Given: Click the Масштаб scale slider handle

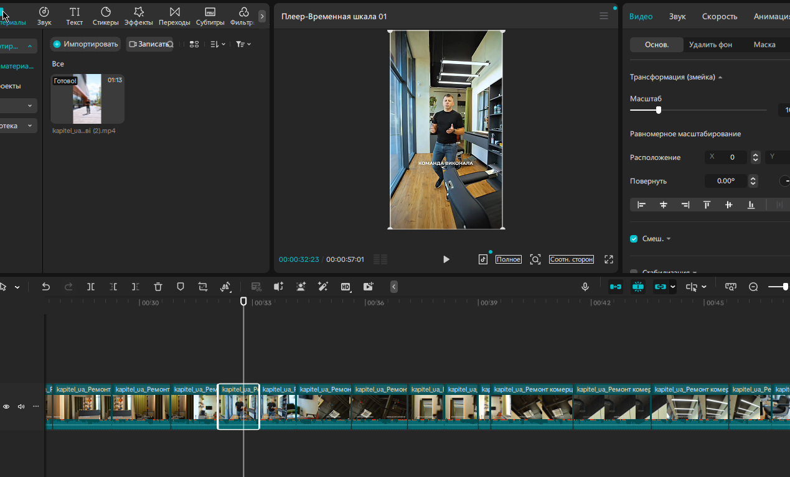Looking at the screenshot, I should pos(659,110).
